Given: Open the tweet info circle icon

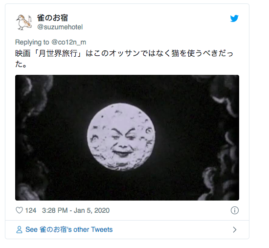Looking at the screenshot, I should pos(234,210).
